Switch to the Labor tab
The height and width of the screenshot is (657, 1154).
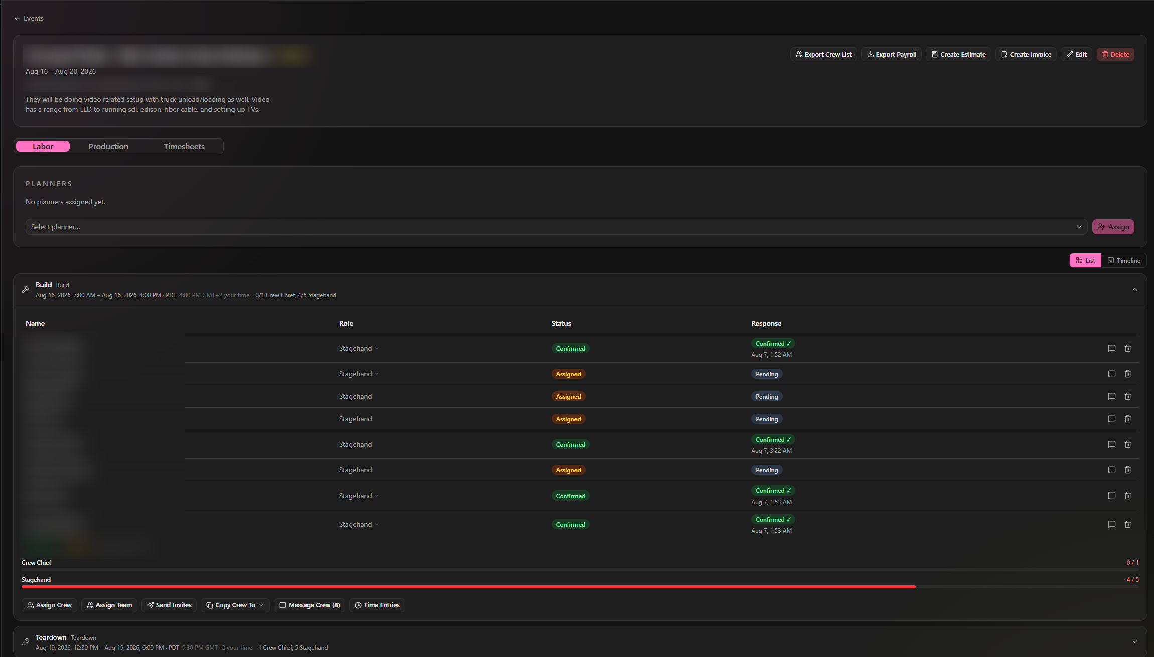(43, 146)
